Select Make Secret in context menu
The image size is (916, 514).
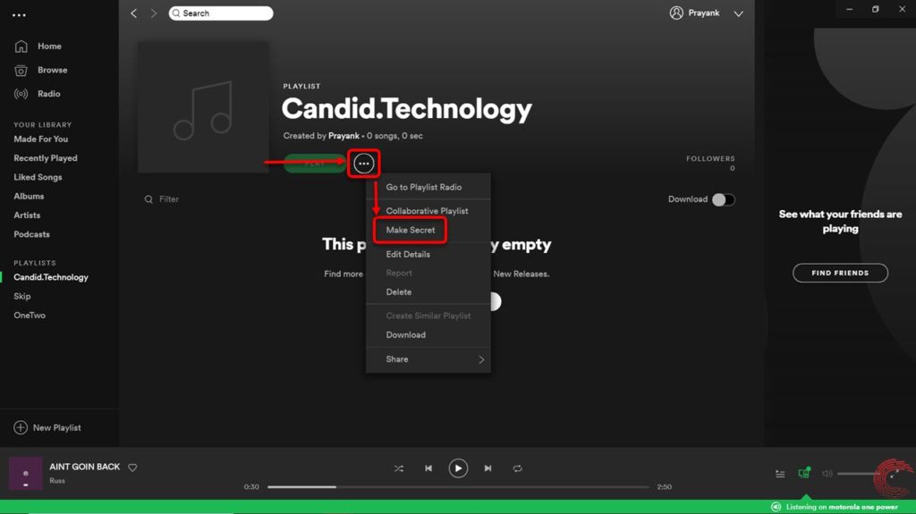click(x=428, y=230)
